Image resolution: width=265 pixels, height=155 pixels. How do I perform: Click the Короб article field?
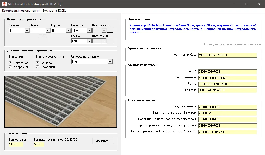coord(227,72)
